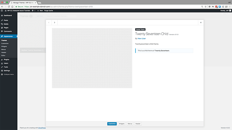The width and height of the screenshot is (232, 130).
Task: Click the Search installed themes field
Action: tap(61, 16)
